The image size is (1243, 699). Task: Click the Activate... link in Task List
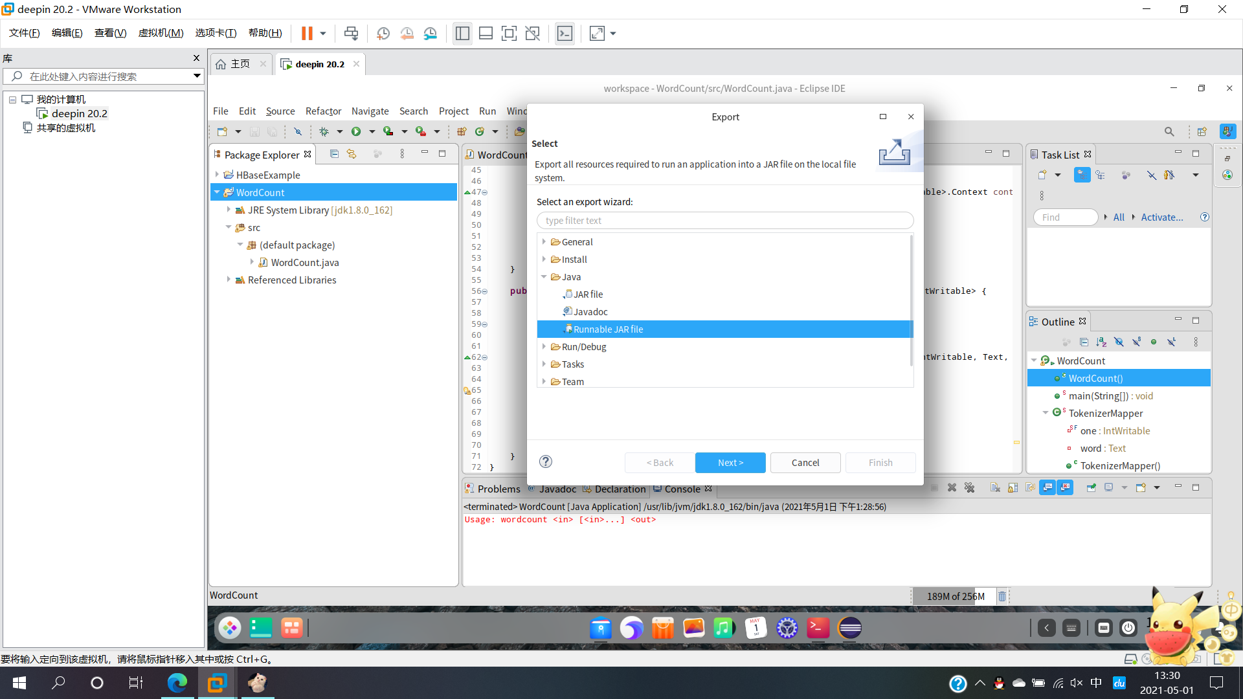(x=1161, y=217)
